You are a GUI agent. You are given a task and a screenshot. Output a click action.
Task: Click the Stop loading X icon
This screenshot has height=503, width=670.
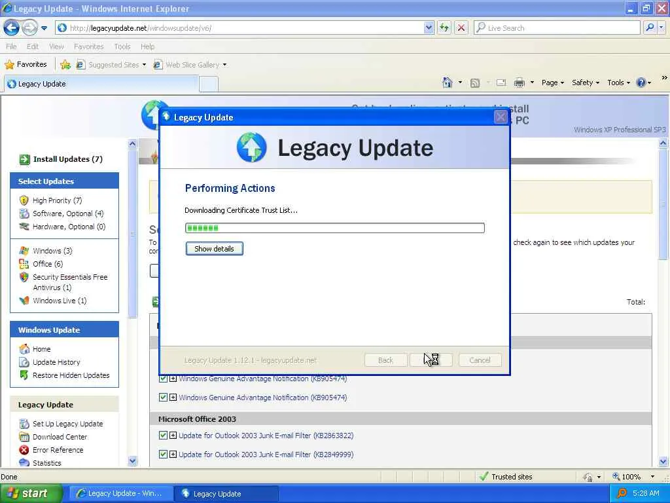(x=461, y=28)
